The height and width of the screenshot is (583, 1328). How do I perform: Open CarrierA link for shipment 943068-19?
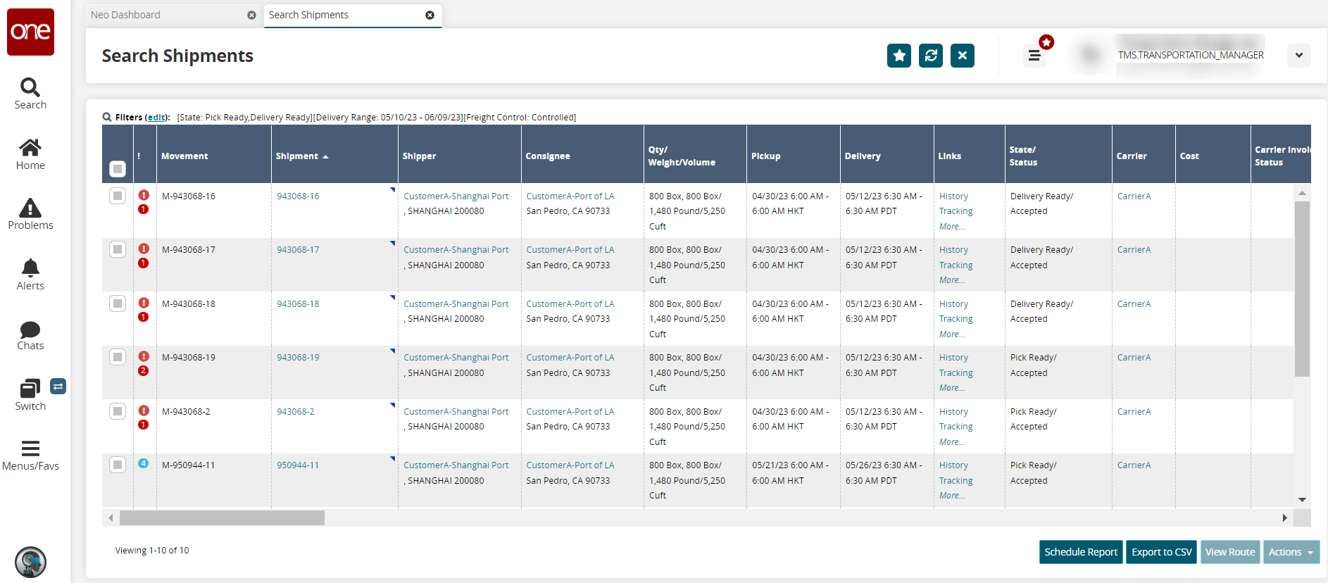pyautogui.click(x=1134, y=358)
